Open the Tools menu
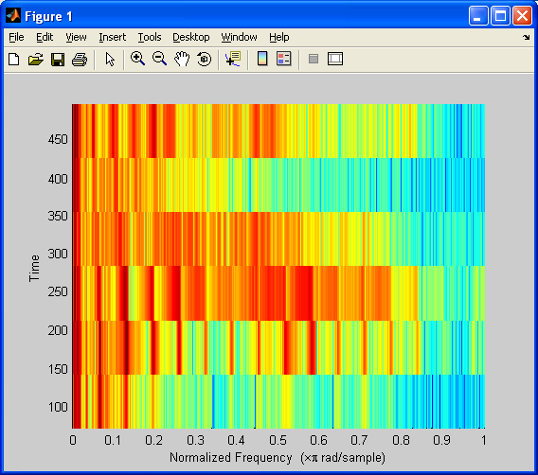 pos(150,37)
